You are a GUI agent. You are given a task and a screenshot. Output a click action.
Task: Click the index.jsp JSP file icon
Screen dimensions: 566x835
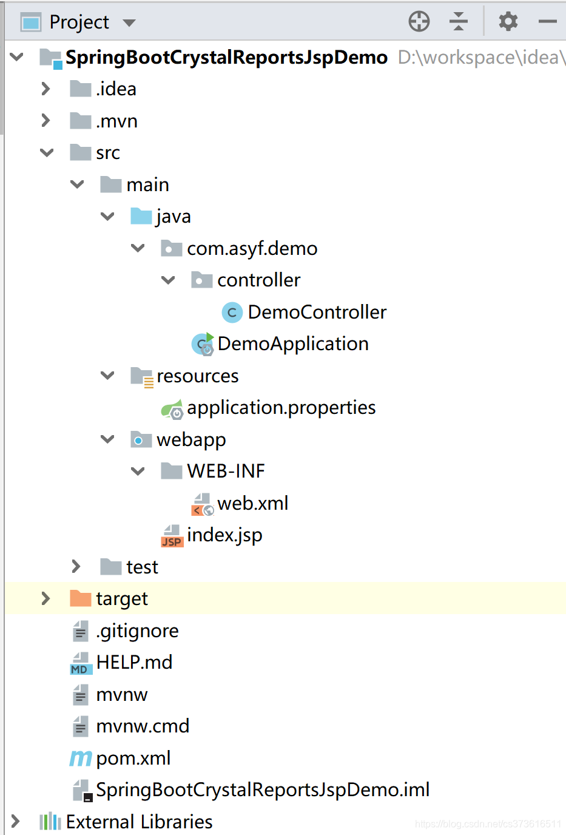[172, 536]
